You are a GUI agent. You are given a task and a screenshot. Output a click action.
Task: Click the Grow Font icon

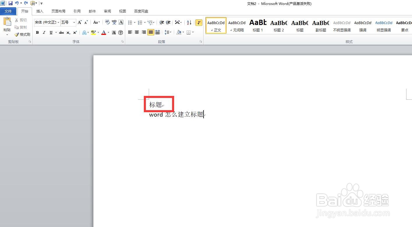coord(79,22)
